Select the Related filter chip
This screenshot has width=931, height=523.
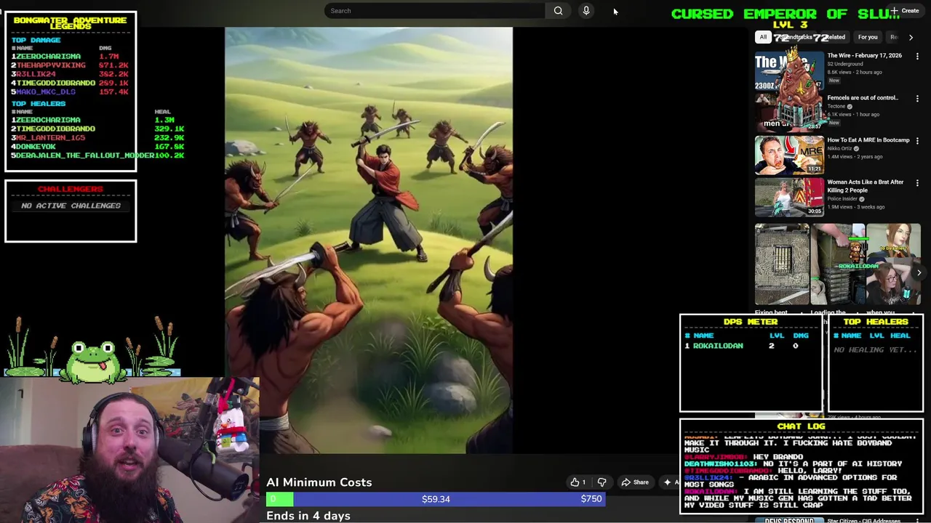[x=835, y=37]
